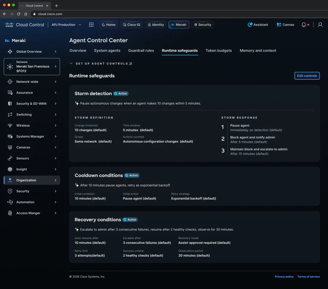Click the Global Overview sidebar icon

click(10, 52)
